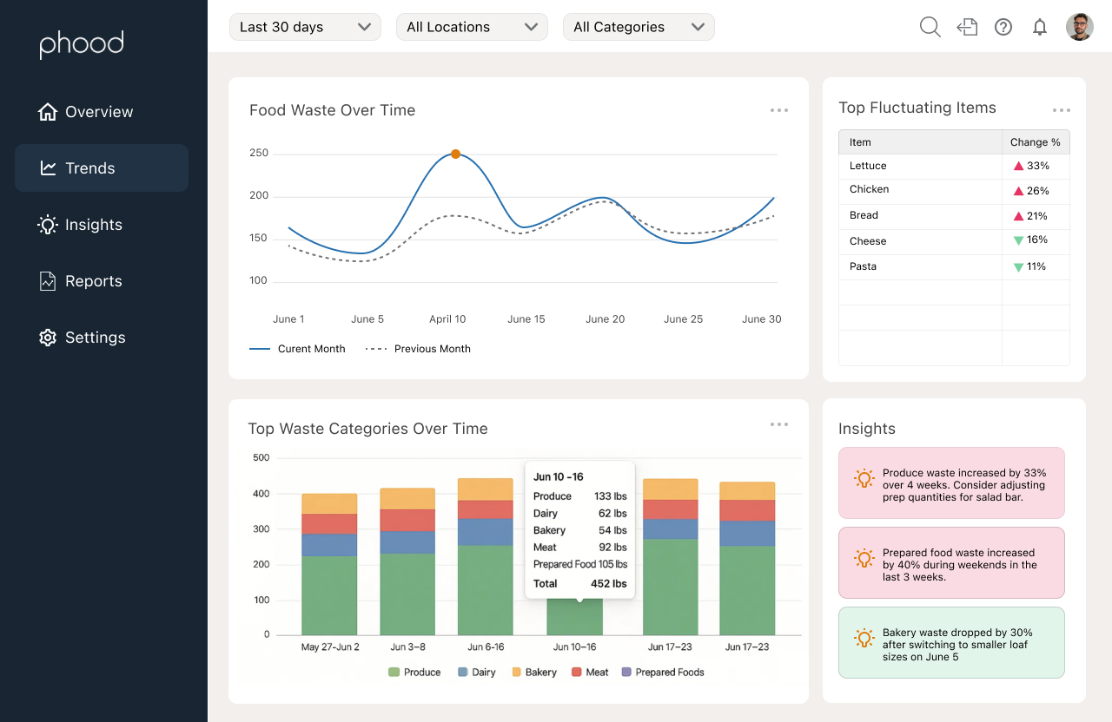Click lightbulb icon on bakery insight

coord(864,639)
